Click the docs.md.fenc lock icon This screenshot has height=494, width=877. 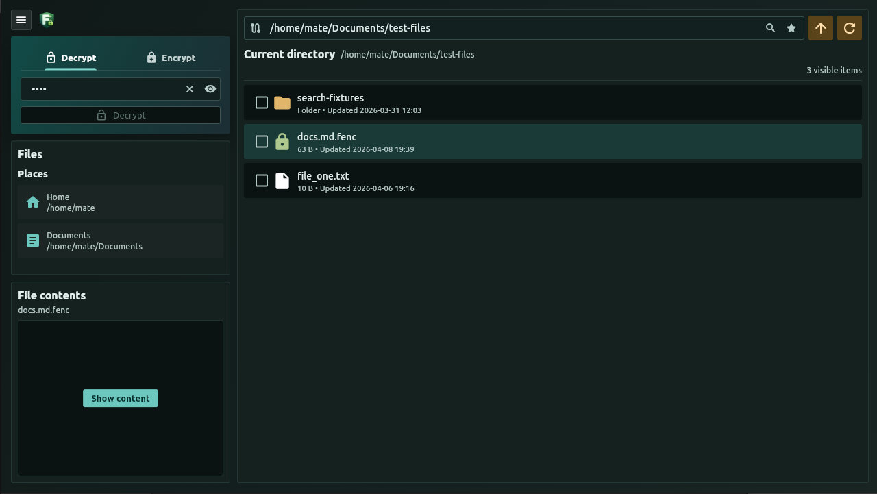(x=282, y=142)
